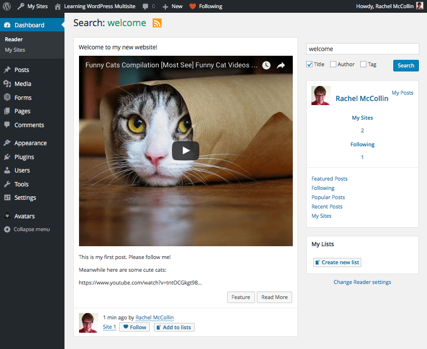Open Popular Posts link

coord(328,197)
